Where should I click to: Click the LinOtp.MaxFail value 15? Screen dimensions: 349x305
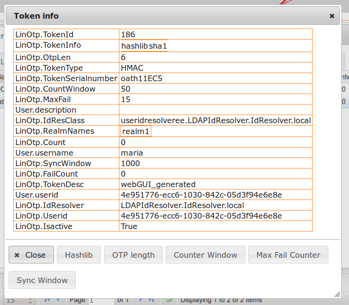126,99
